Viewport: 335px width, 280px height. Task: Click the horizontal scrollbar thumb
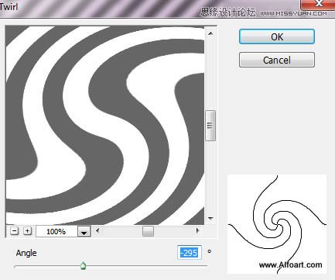(148, 231)
